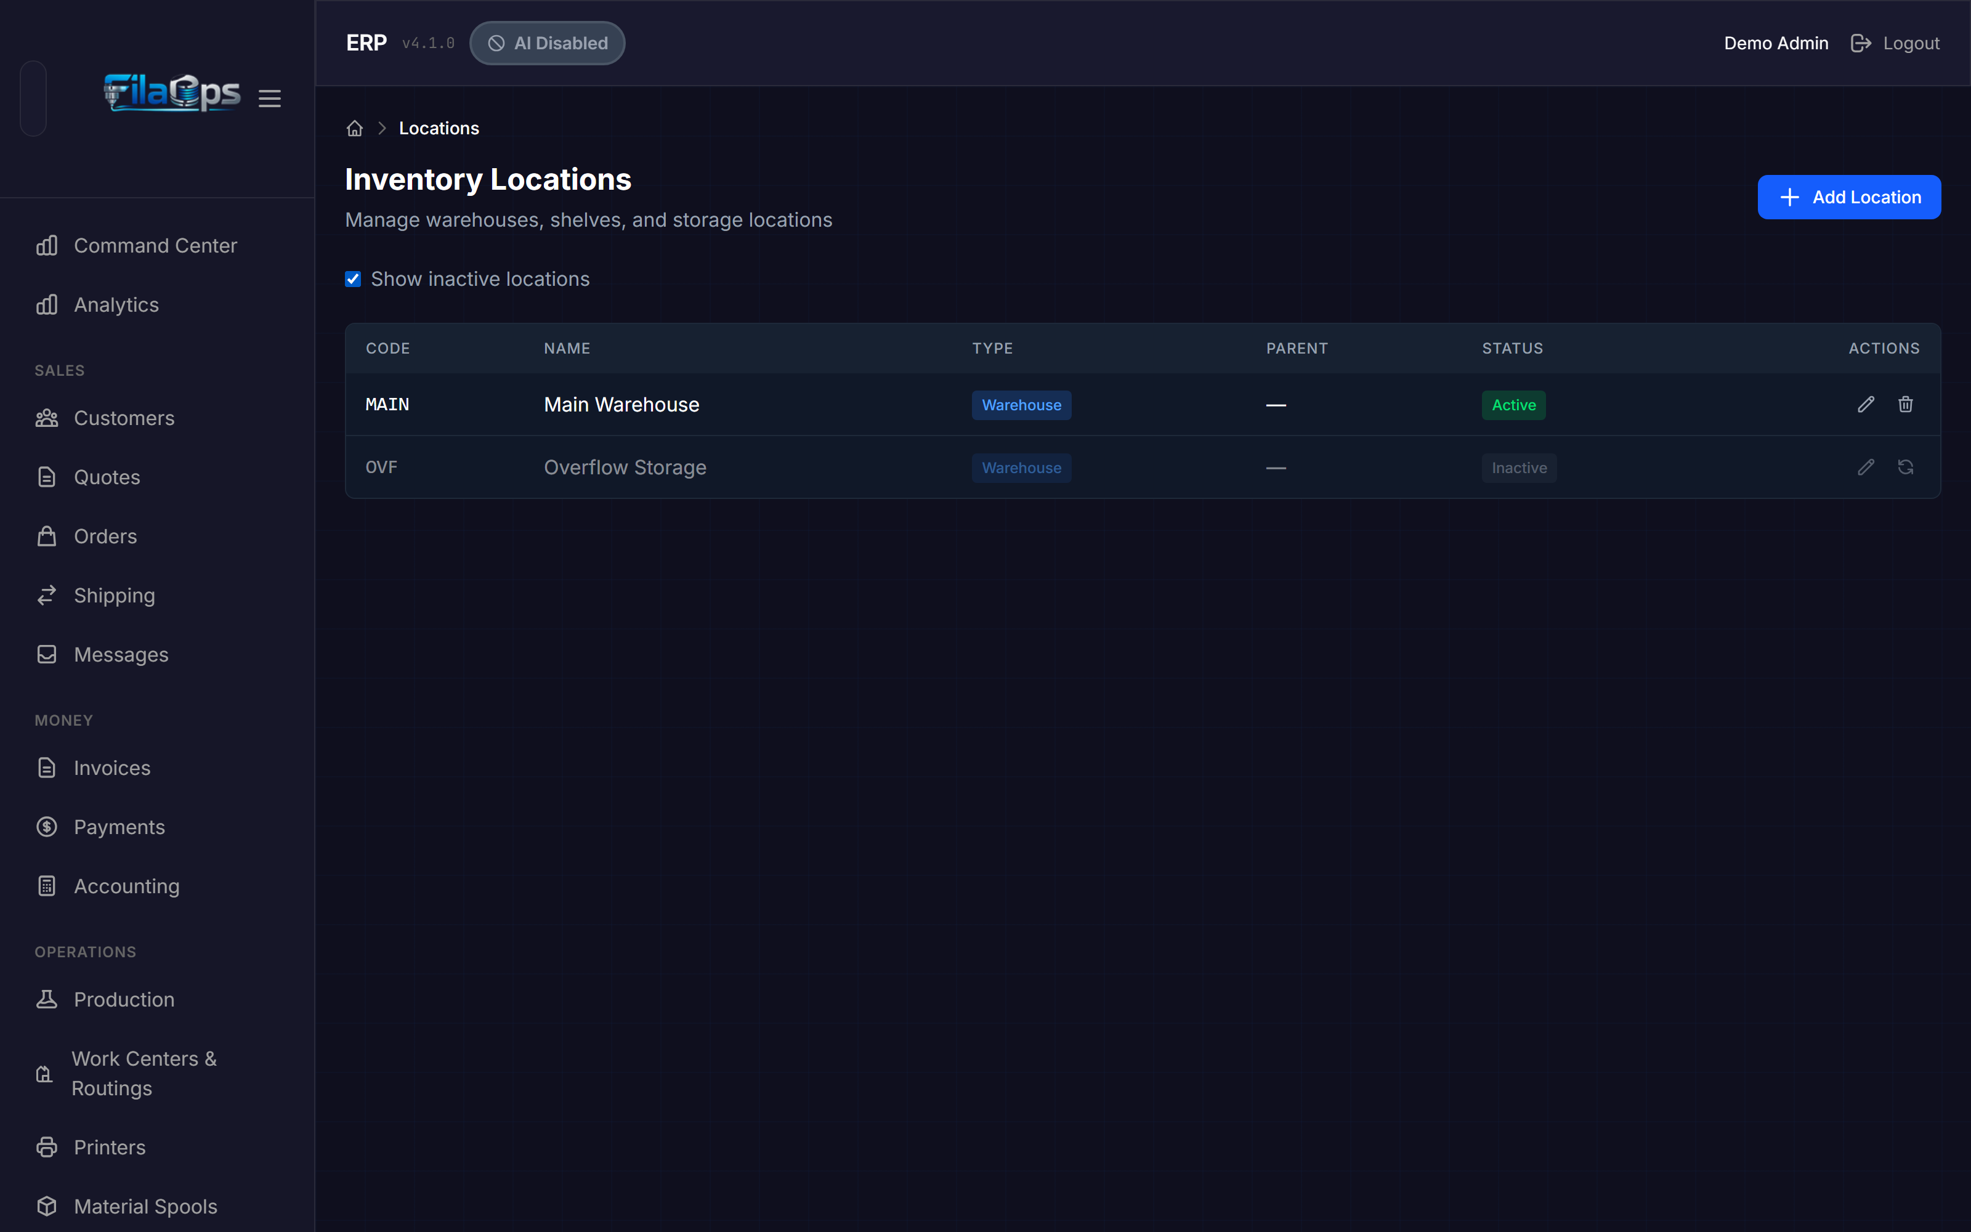The width and height of the screenshot is (1971, 1232).
Task: Click the Invoices document icon
Action: coord(47,768)
